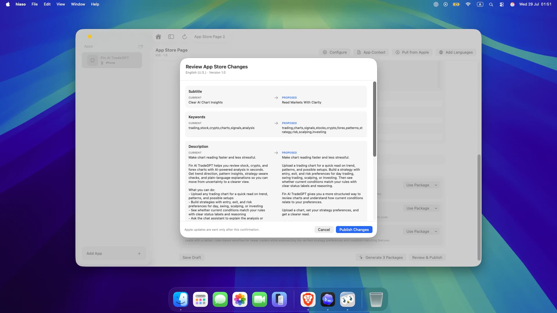Click the owl app icon in Dock
Image resolution: width=557 pixels, height=313 pixels.
(347, 299)
